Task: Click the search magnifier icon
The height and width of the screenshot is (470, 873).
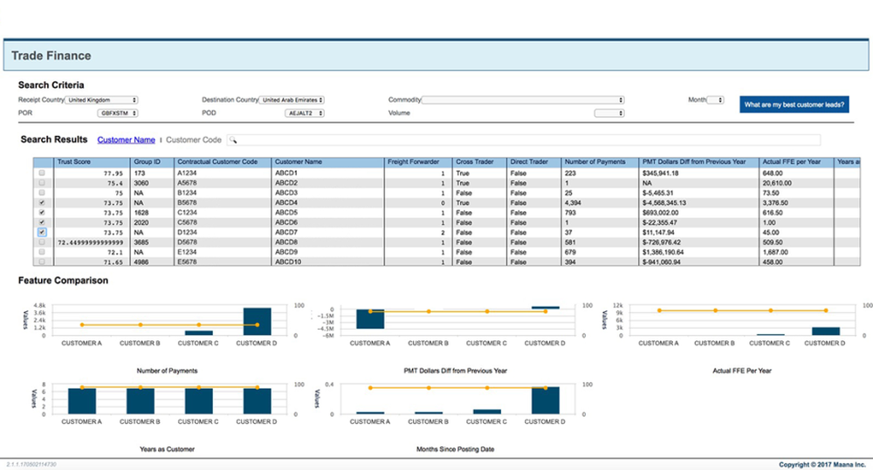Action: 233,140
